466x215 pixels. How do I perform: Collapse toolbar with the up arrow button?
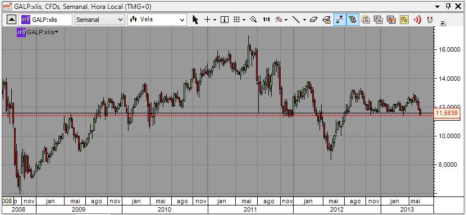11,20
